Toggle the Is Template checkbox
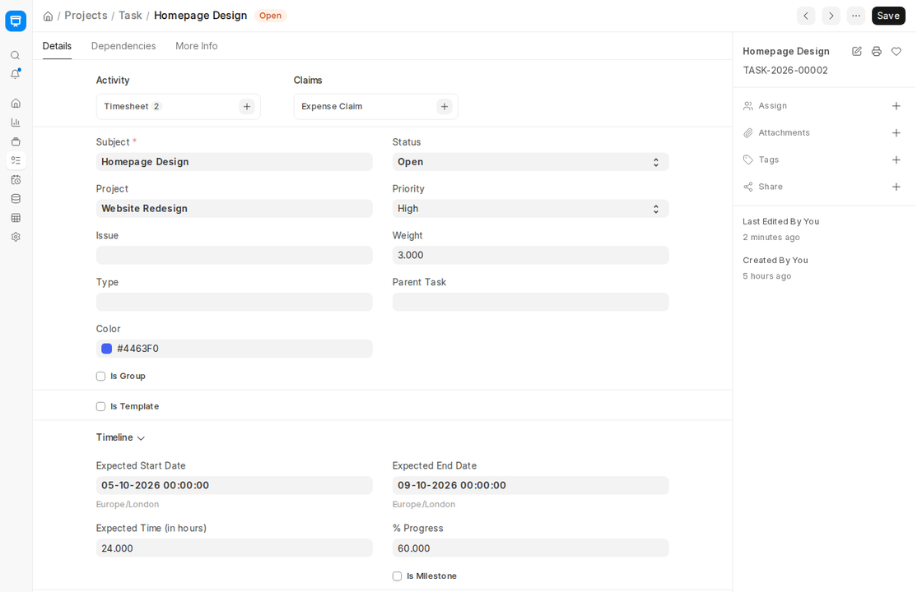 [100, 406]
